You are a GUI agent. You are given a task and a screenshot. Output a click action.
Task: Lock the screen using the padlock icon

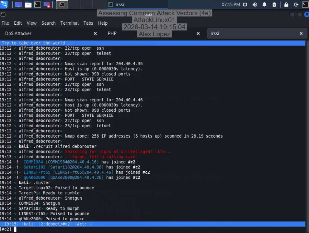point(286,5)
